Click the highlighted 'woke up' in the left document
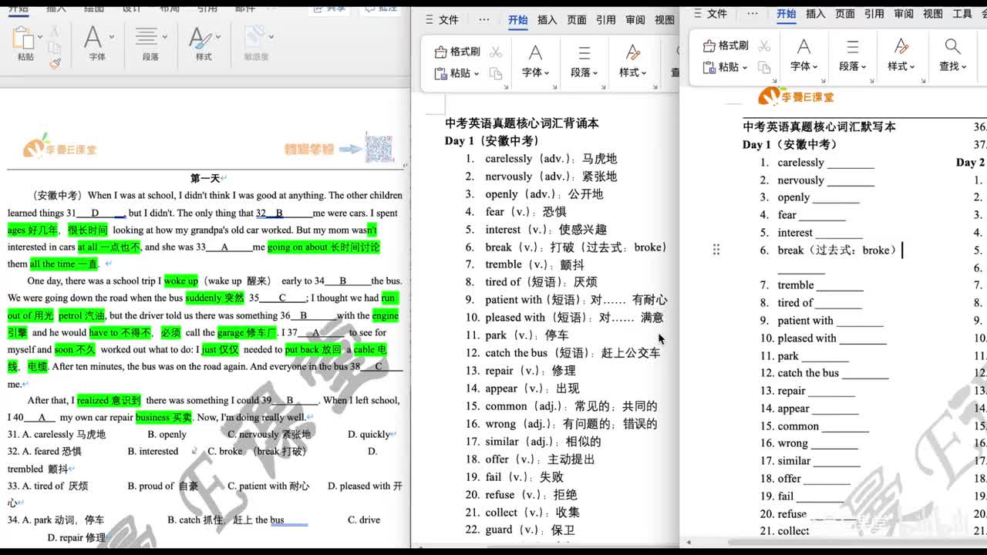The width and height of the screenshot is (987, 555). (181, 281)
